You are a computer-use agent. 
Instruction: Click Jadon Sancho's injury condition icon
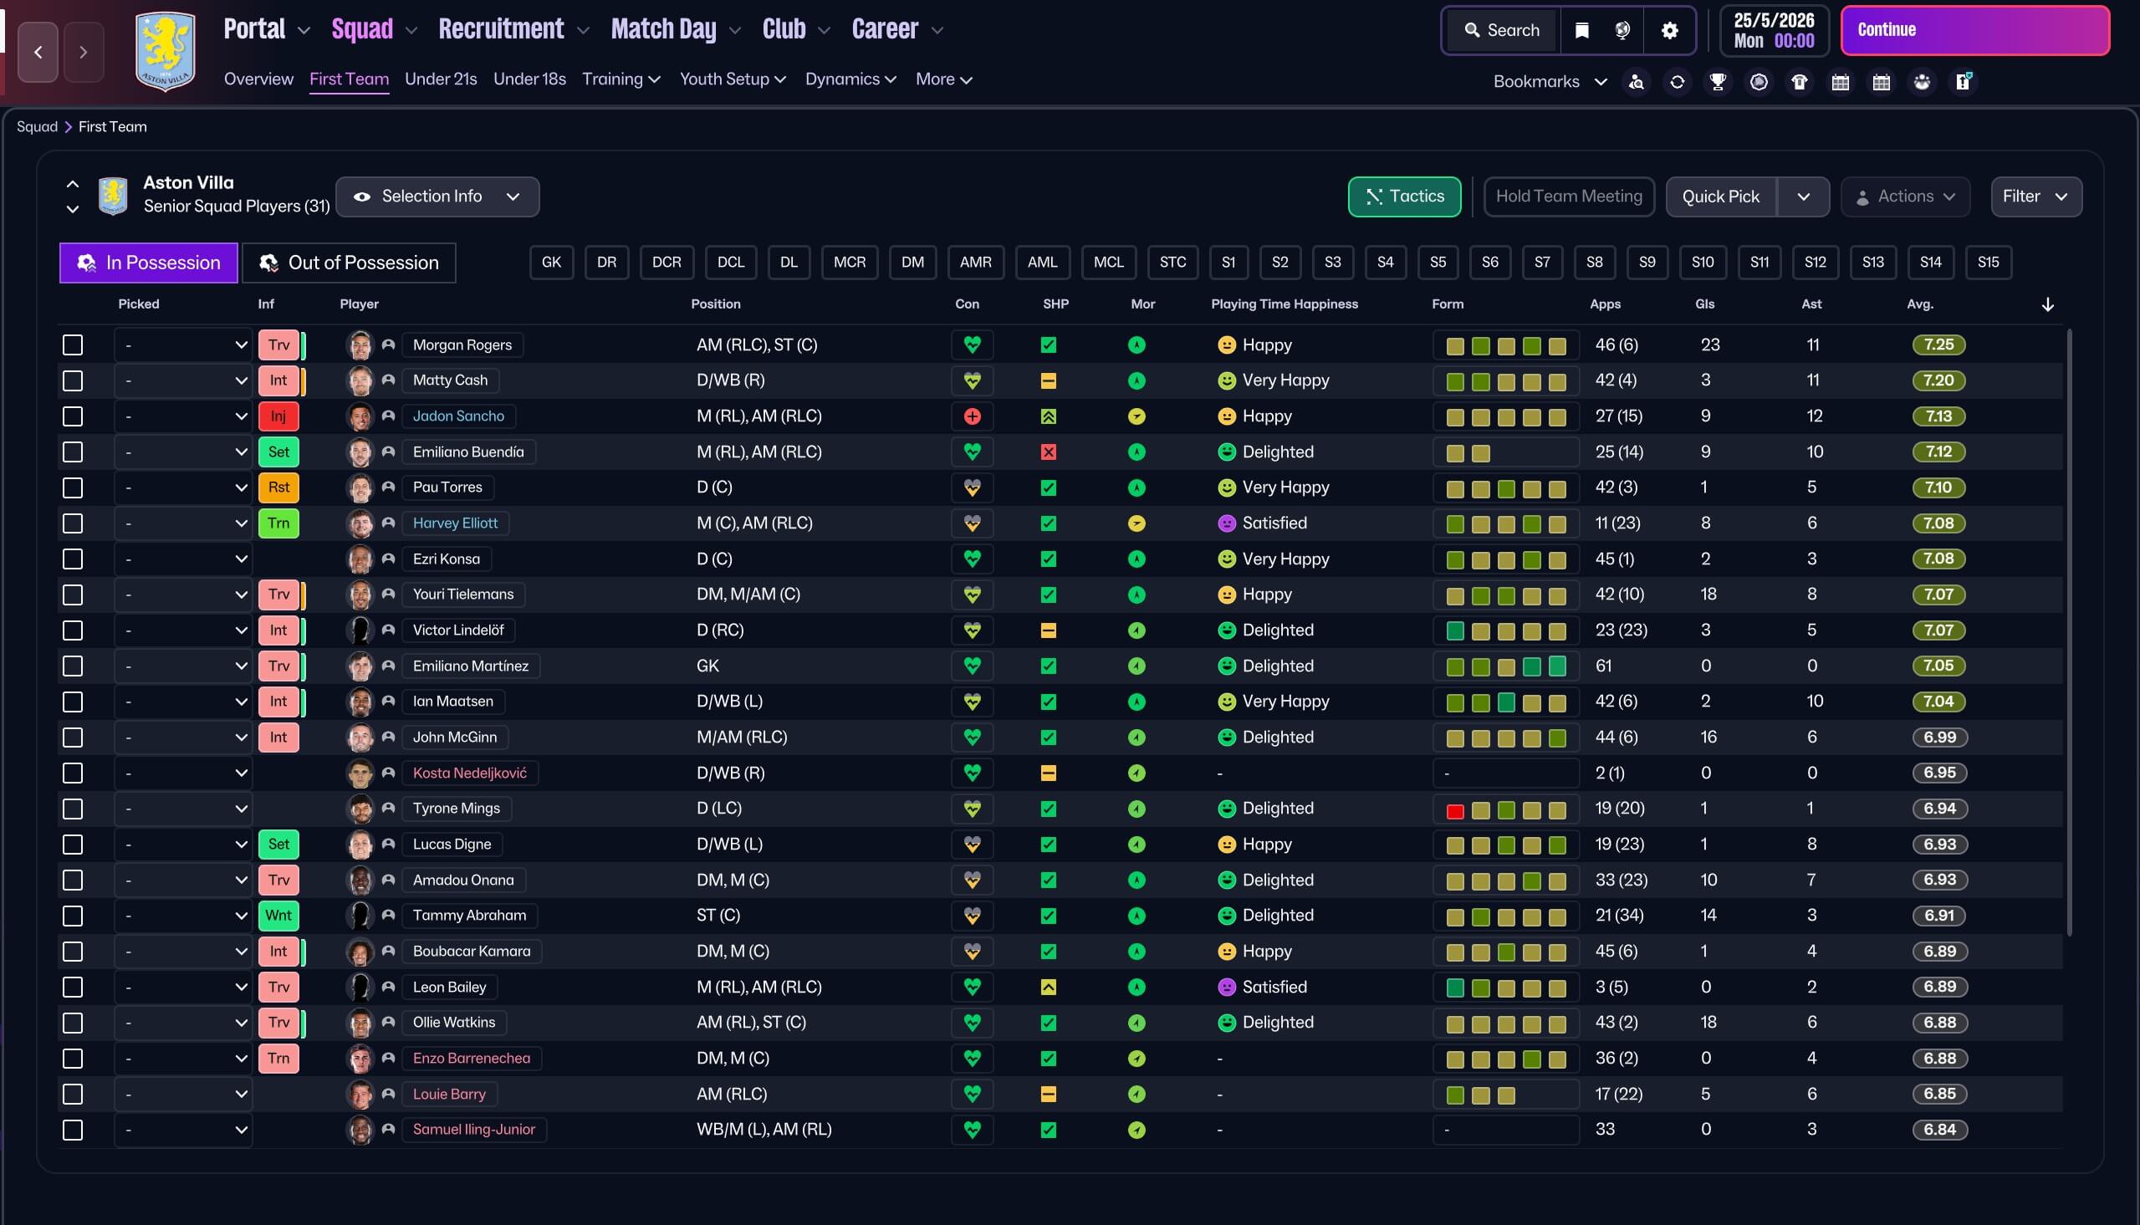972,416
